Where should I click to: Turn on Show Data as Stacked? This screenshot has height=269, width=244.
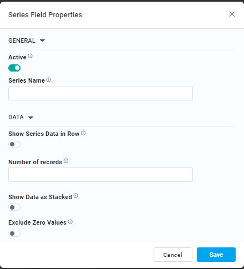(x=14, y=207)
